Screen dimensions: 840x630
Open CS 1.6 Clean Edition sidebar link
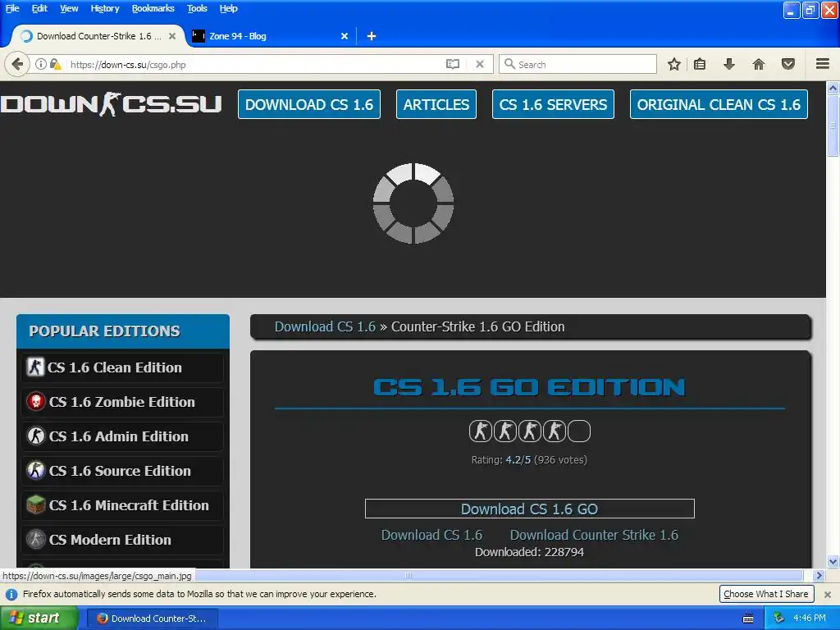[122, 367]
